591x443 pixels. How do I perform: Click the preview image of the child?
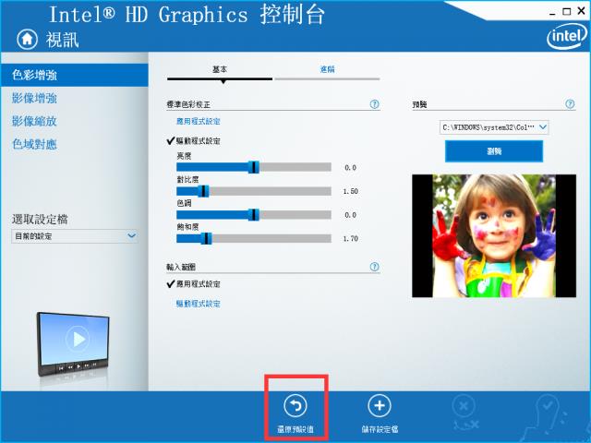tap(494, 236)
